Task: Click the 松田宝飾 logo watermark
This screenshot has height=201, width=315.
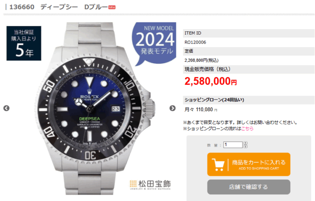Action: pyautogui.click(x=150, y=185)
